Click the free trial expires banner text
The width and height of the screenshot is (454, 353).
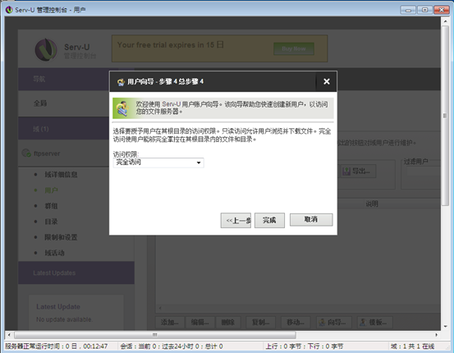(170, 45)
